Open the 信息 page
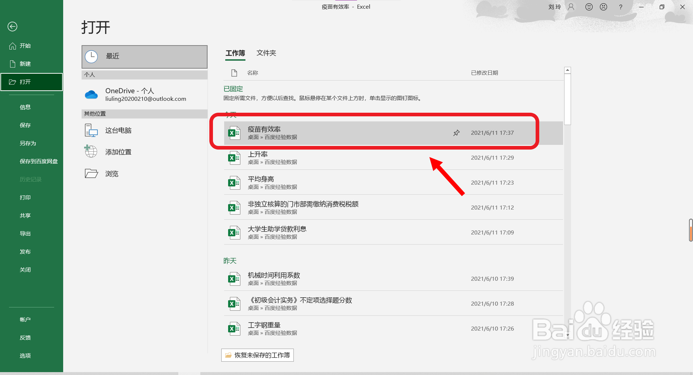This screenshot has height=375, width=693. (x=31, y=107)
